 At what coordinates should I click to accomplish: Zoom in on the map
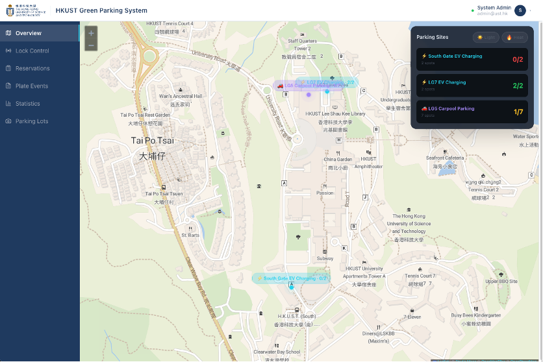(91, 33)
